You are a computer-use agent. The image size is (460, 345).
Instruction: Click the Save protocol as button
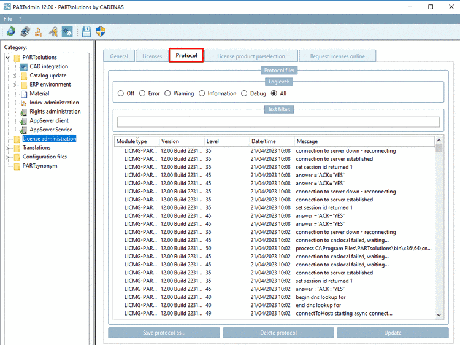(164, 333)
